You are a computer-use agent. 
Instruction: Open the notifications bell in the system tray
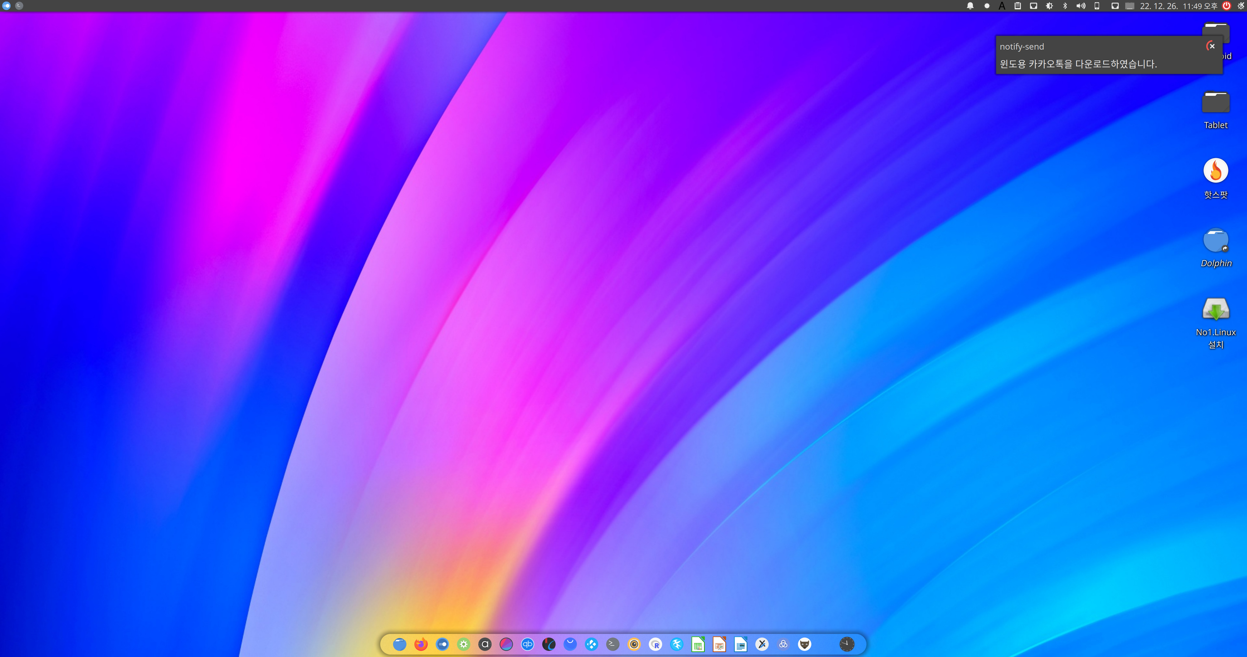(970, 6)
